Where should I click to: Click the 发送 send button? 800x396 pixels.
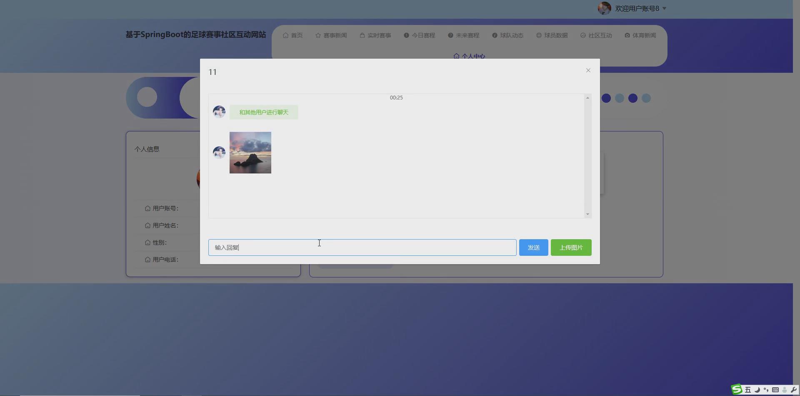pos(533,247)
